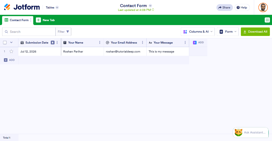
Task: Add a new column with ADD
Action: point(199,43)
